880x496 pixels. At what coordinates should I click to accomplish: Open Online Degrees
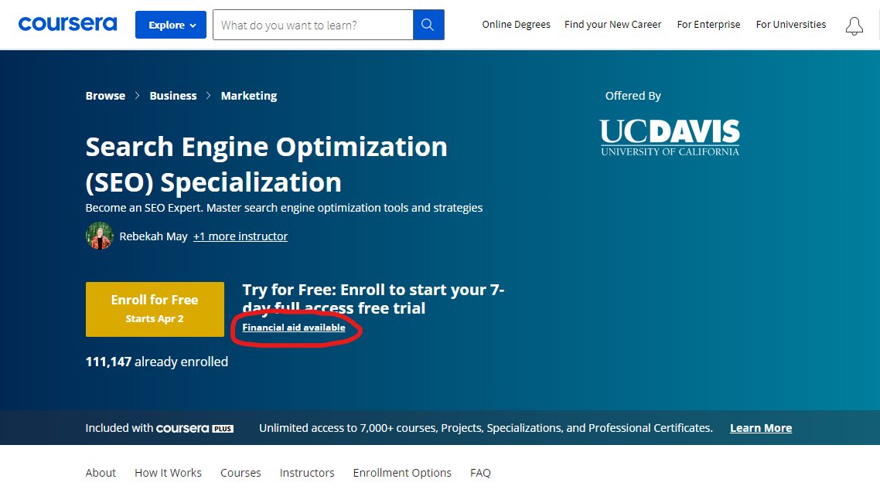pos(516,25)
